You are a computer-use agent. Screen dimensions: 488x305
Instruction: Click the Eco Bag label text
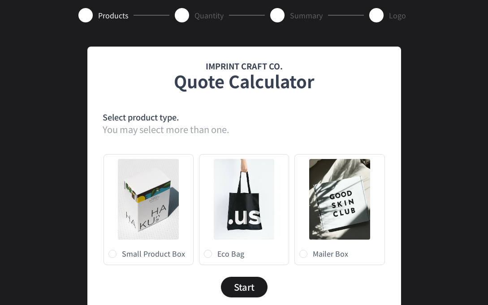[231, 254]
